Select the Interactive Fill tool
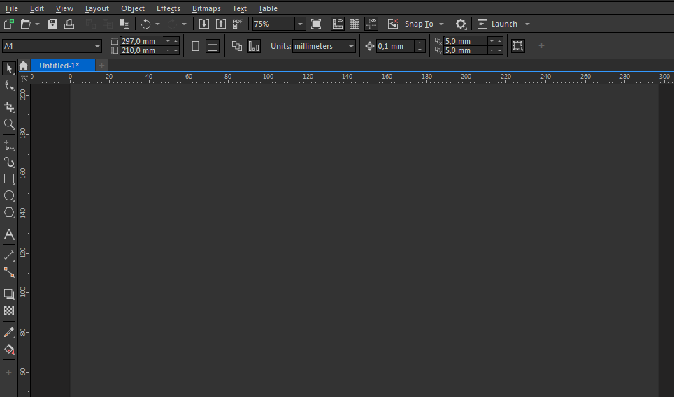The image size is (674, 397). coord(9,350)
